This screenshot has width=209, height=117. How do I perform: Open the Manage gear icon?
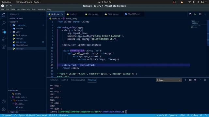[x=4, y=109]
